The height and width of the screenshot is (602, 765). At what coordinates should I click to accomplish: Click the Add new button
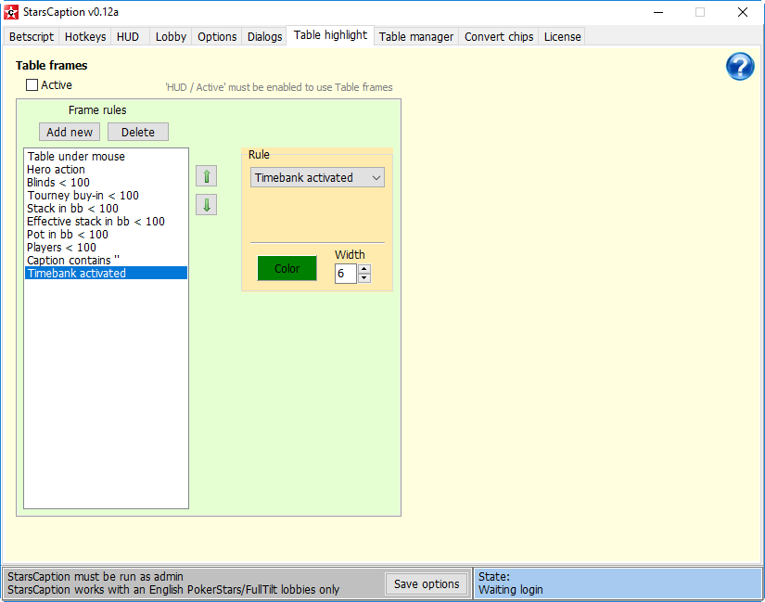tap(70, 132)
